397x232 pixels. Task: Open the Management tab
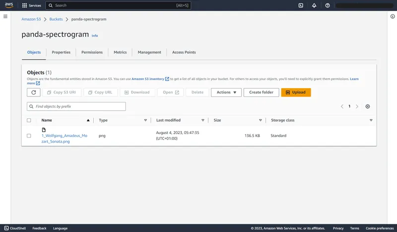(149, 52)
